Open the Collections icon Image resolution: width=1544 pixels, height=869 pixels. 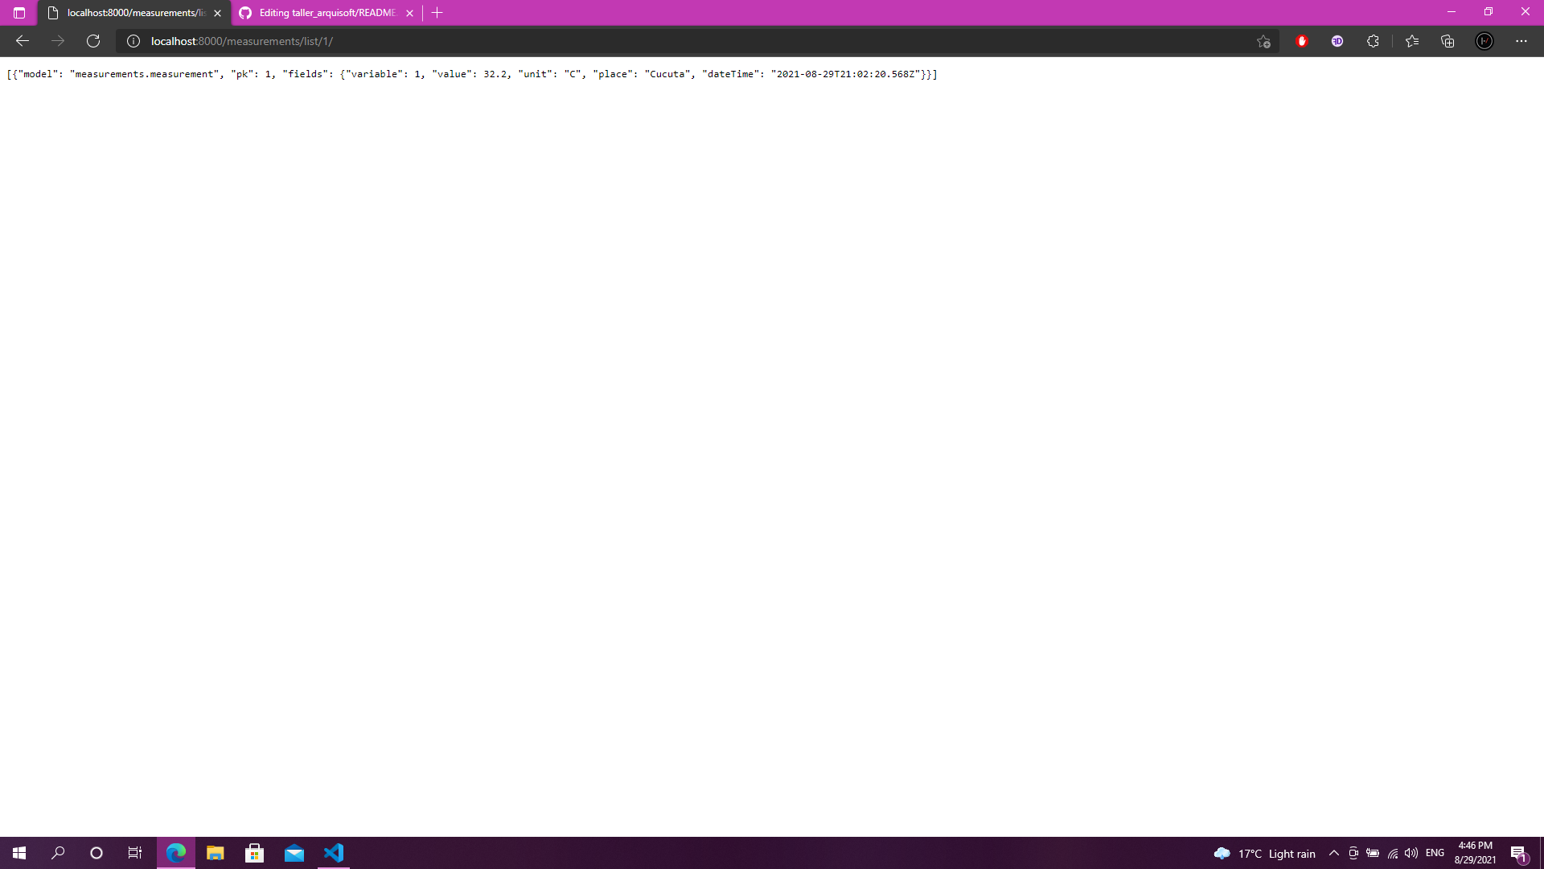(x=1447, y=41)
